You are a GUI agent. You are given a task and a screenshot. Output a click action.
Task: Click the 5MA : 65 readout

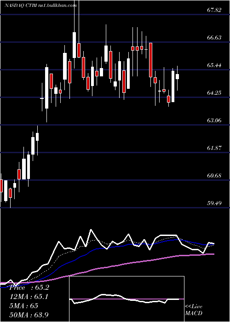(23, 305)
